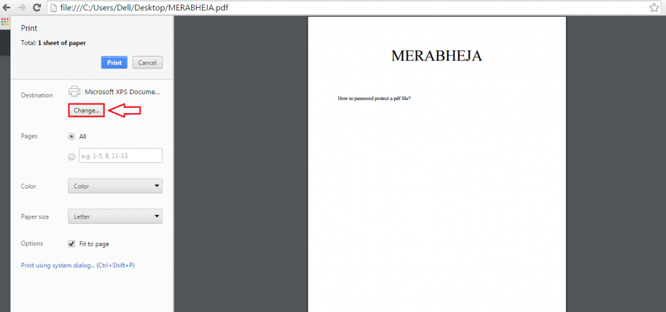666x312 pixels.
Task: Cancel the print dialog
Action: (147, 62)
